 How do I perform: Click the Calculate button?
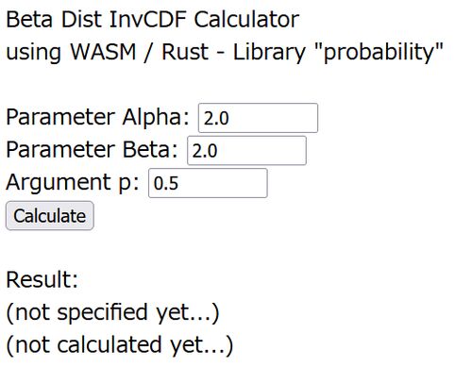click(x=50, y=216)
